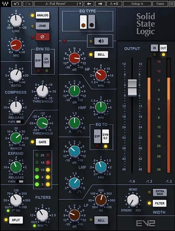Screen dimensions: 175x231
Task: Open the hamburger menu
Action: (x=172, y=4)
